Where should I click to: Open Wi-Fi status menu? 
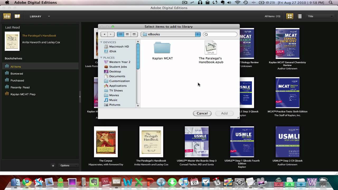237,3
